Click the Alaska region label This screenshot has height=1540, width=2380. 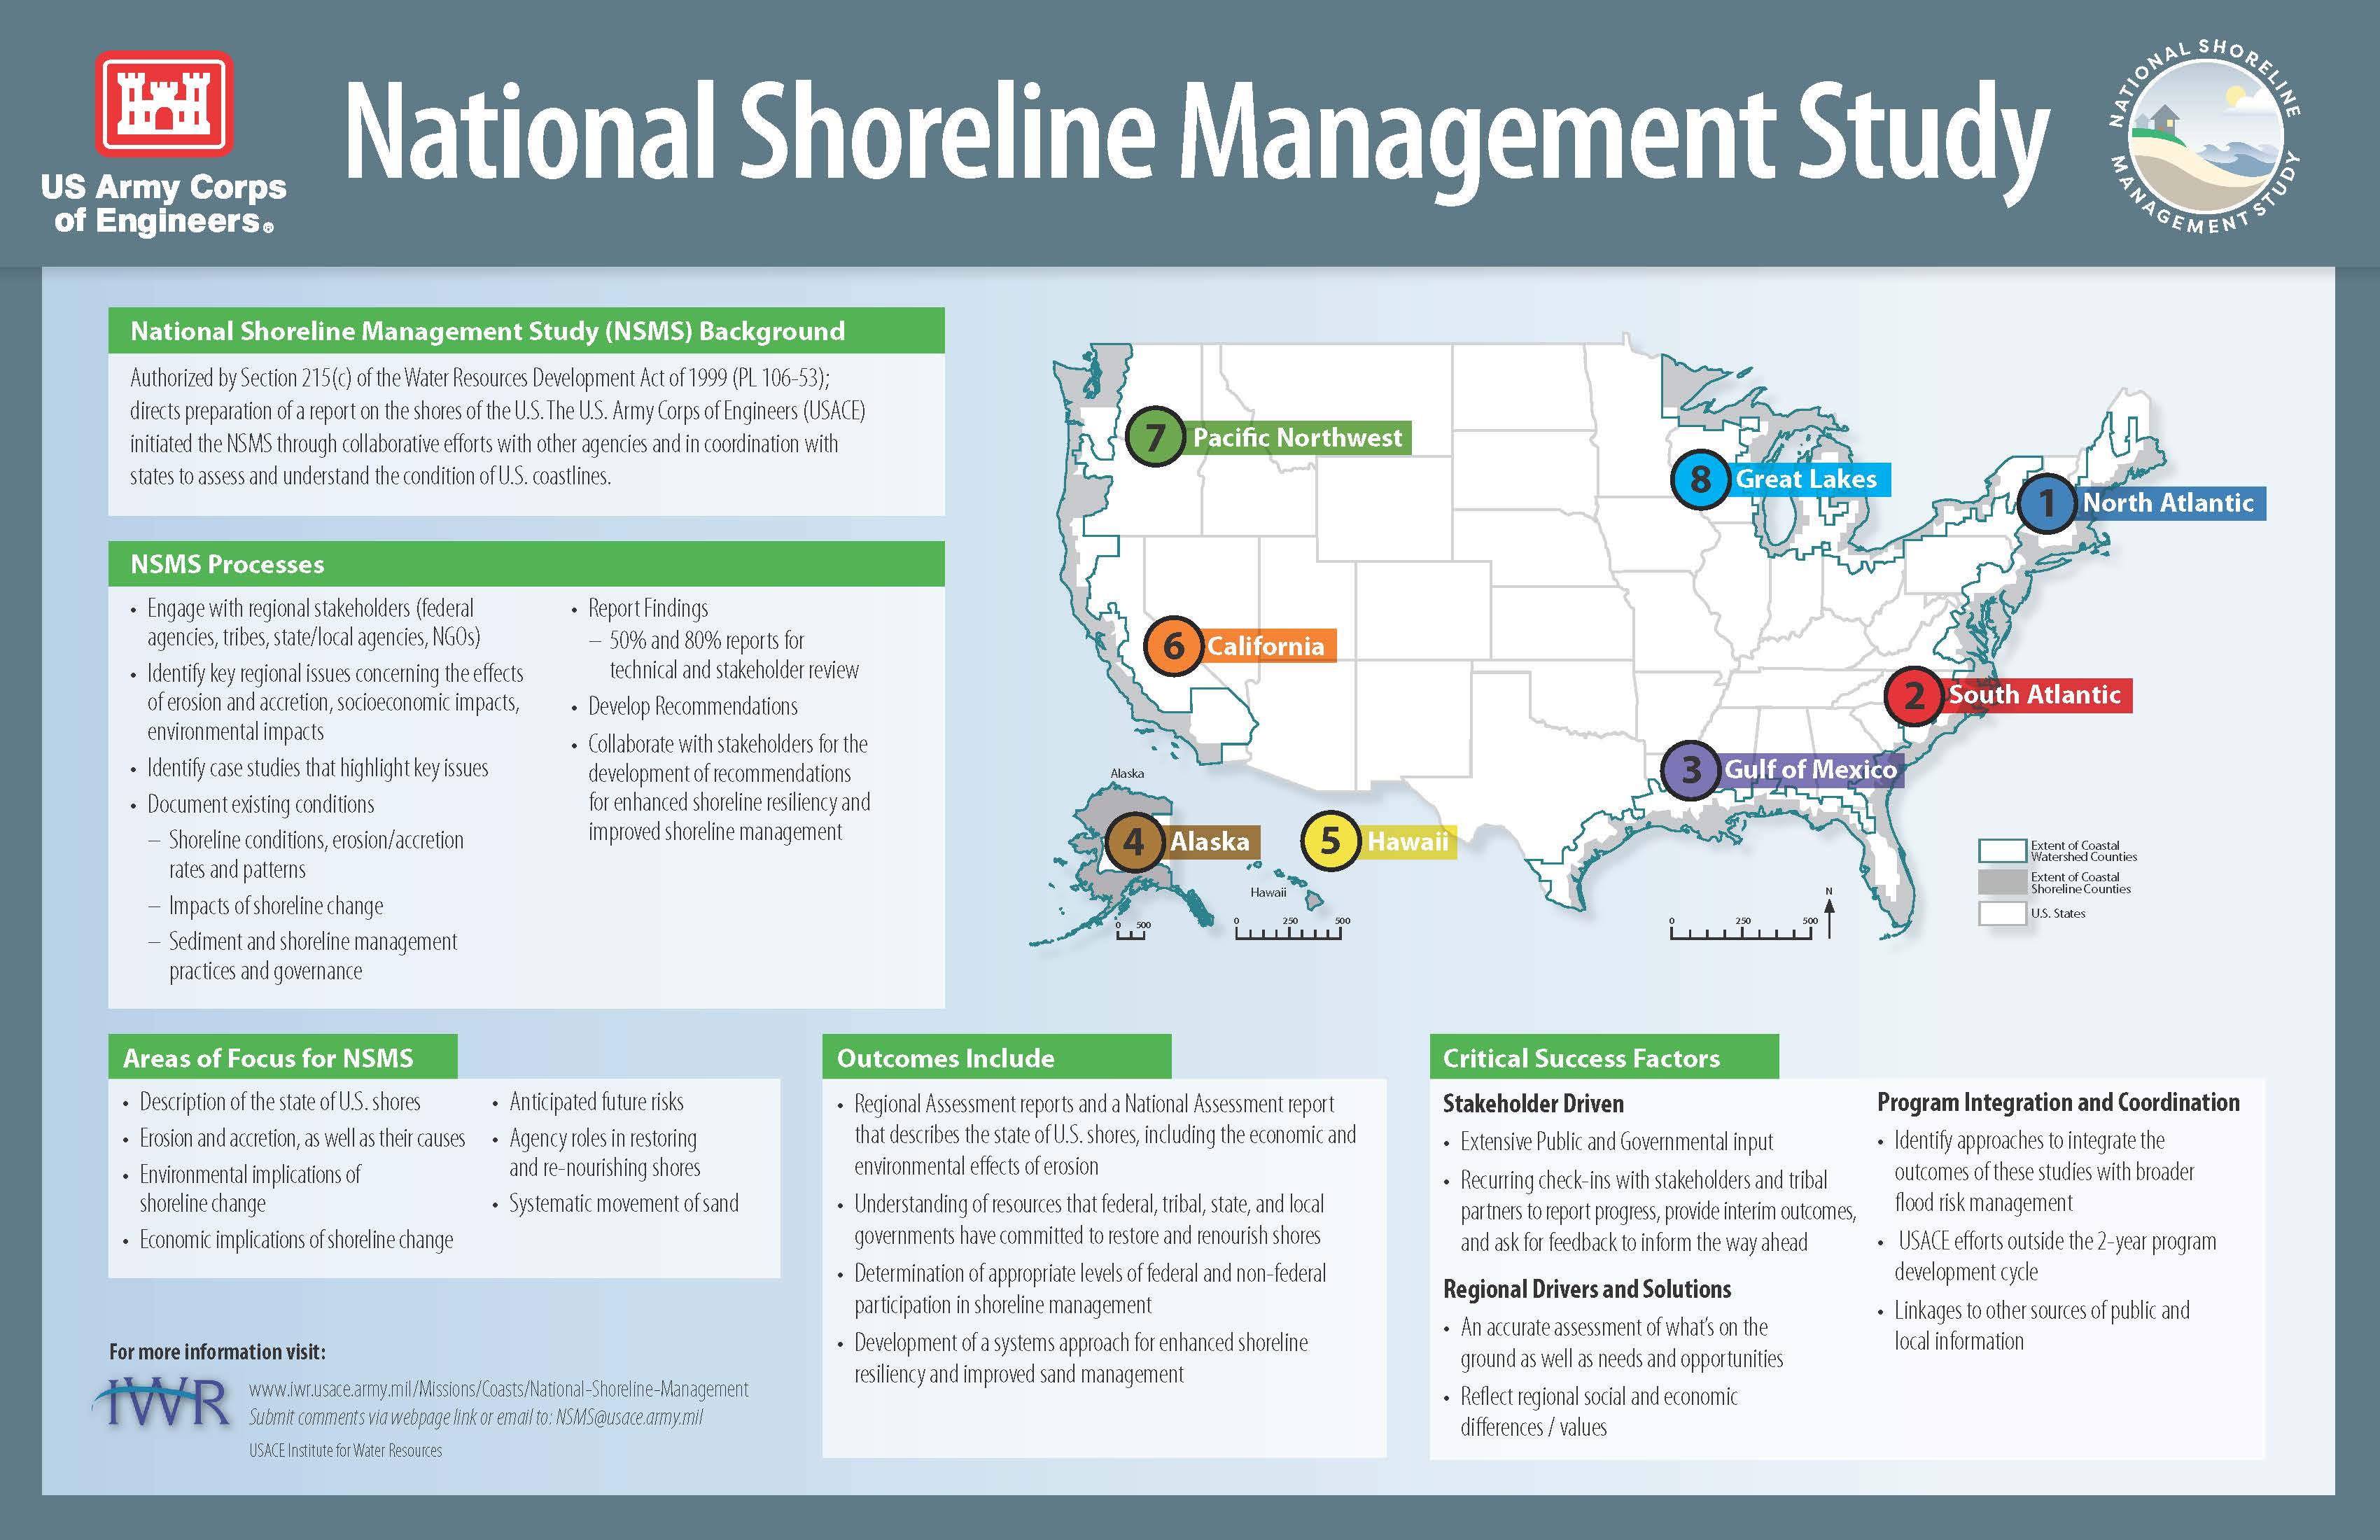tap(1210, 842)
